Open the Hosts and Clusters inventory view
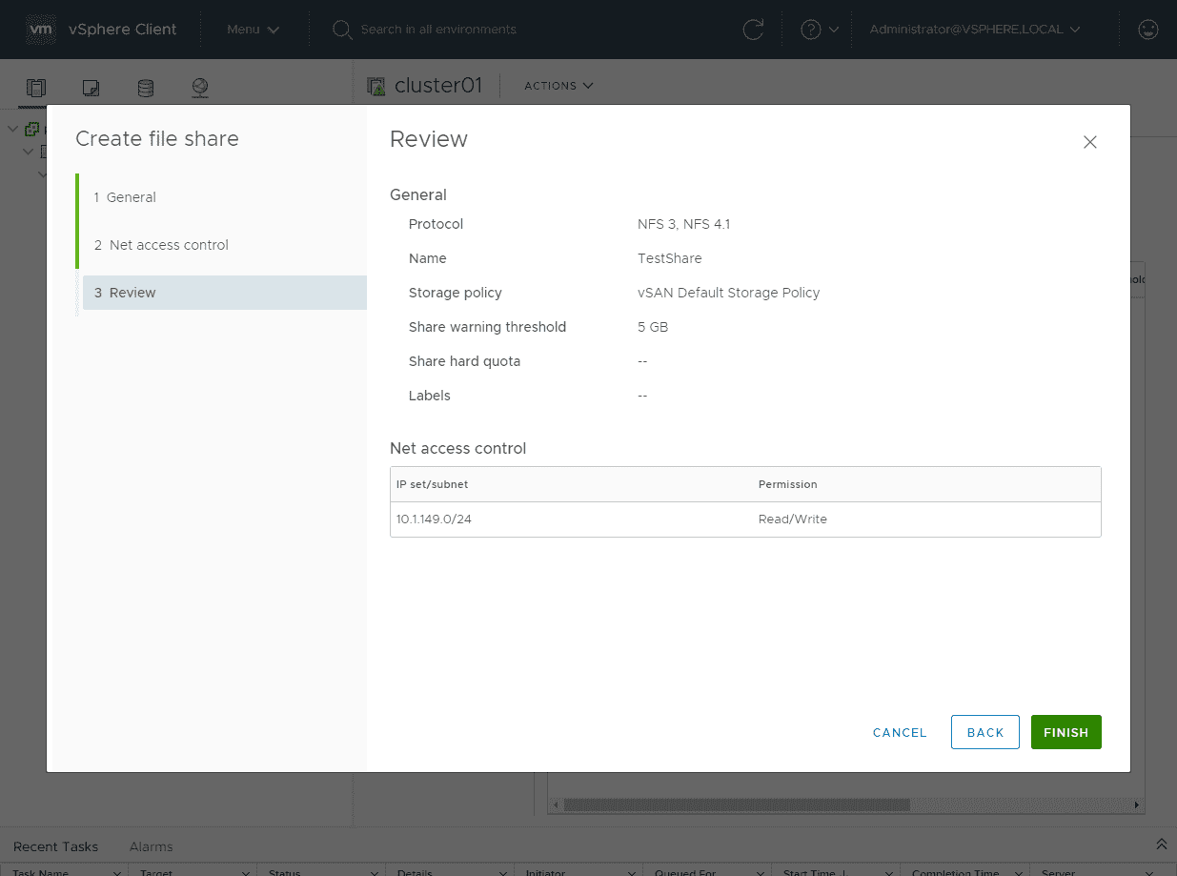This screenshot has width=1177, height=876. tap(35, 87)
